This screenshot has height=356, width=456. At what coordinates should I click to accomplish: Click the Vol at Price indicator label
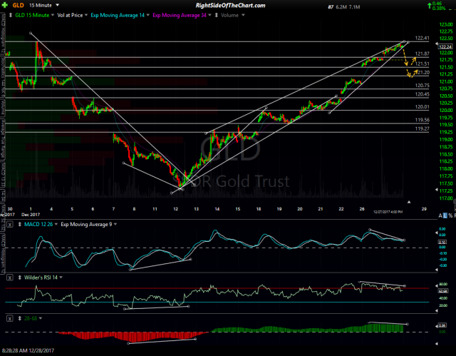pos(70,15)
